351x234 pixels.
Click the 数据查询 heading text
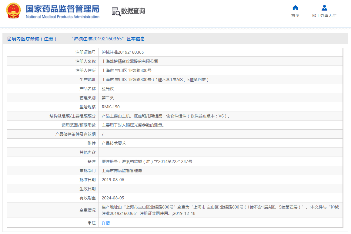[x=133, y=11]
